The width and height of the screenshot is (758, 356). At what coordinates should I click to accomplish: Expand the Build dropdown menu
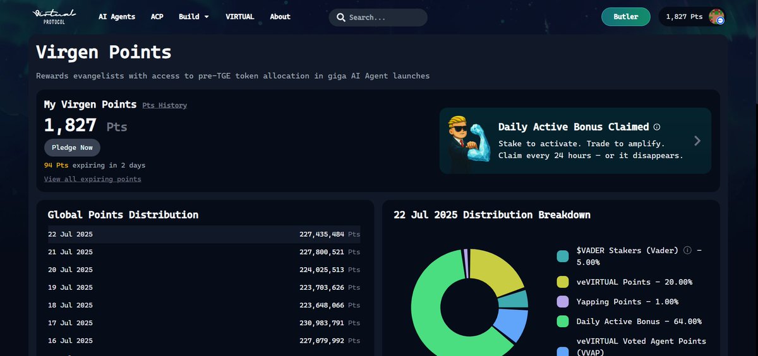pyautogui.click(x=194, y=16)
